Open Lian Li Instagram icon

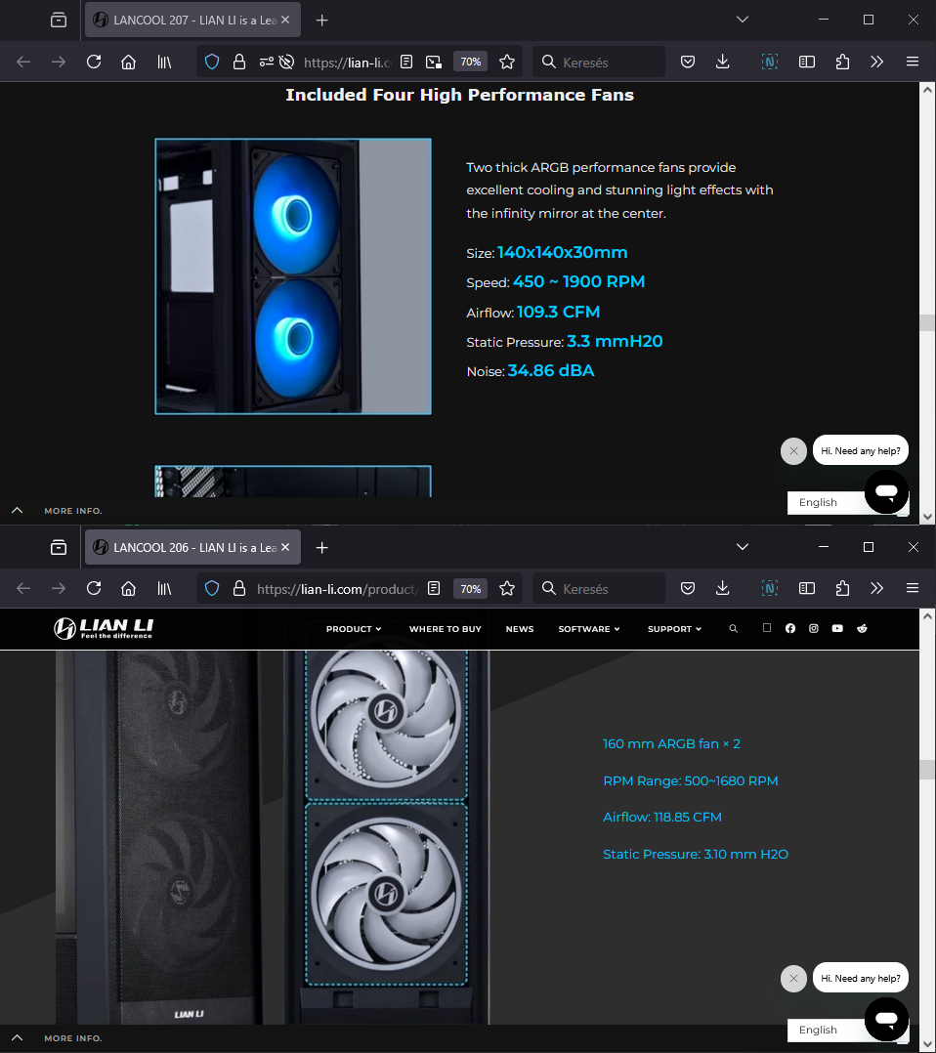coord(814,629)
